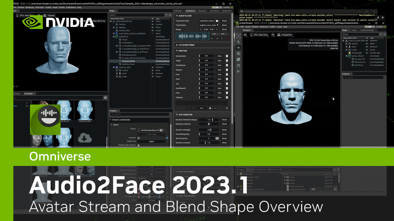394x221 pixels.
Task: Toggle visibility of DistantLight in right Stage
Action: [367, 53]
